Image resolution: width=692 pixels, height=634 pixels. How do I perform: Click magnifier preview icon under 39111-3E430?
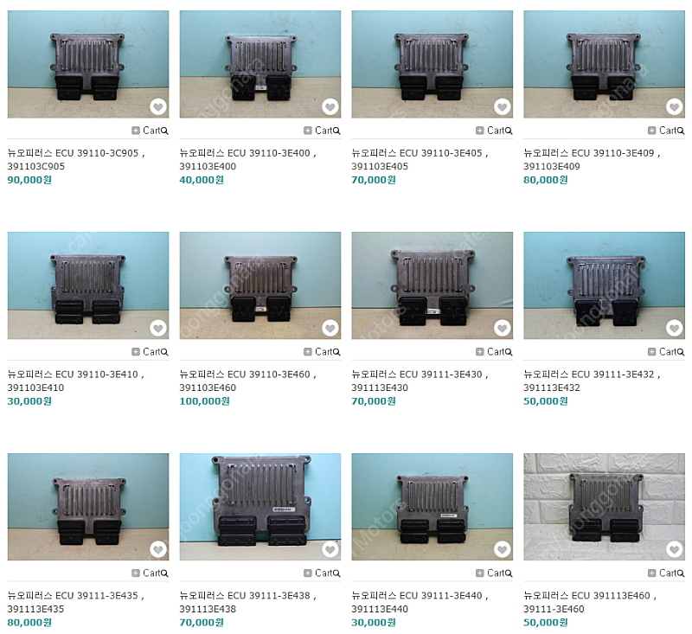509,352
